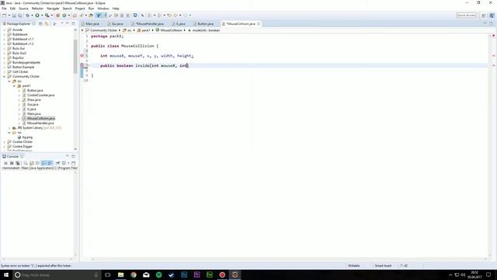The width and height of the screenshot is (497, 280).
Task: Click Terminate square icon in Console
Action: pos(5,163)
